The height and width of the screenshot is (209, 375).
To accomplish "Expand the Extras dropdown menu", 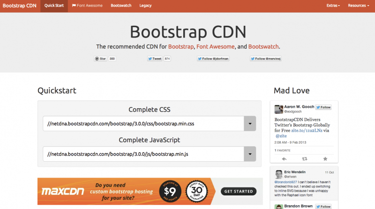I will point(333,6).
